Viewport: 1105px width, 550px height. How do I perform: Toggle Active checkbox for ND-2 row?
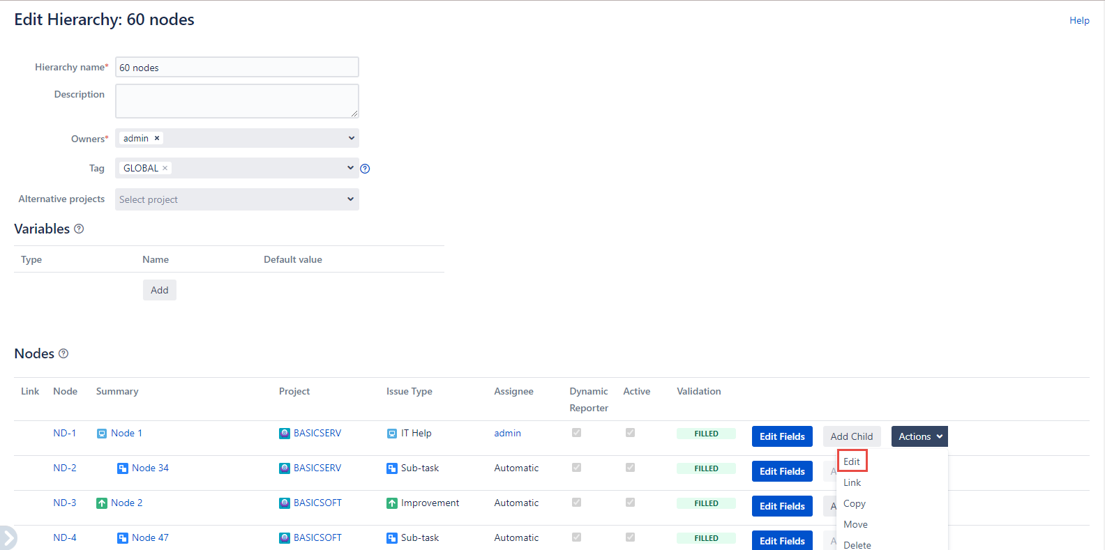(x=630, y=468)
